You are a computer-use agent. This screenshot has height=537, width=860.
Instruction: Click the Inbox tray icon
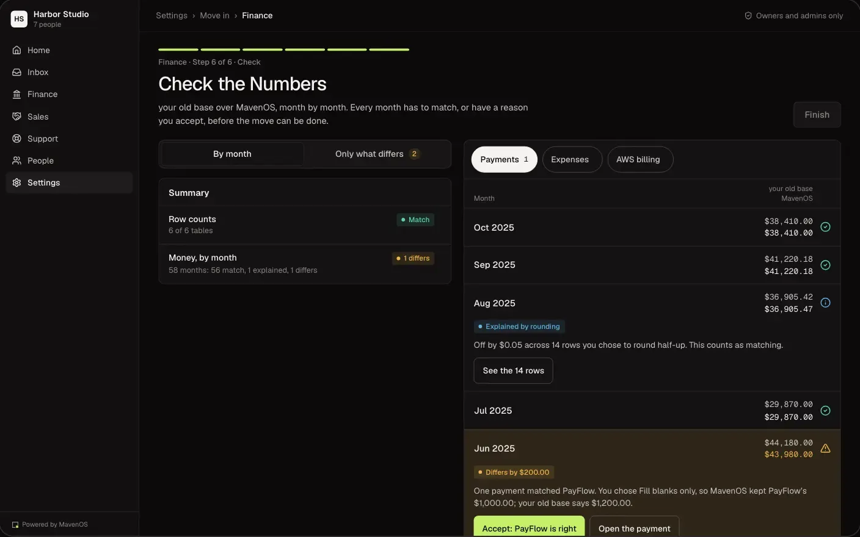point(17,72)
